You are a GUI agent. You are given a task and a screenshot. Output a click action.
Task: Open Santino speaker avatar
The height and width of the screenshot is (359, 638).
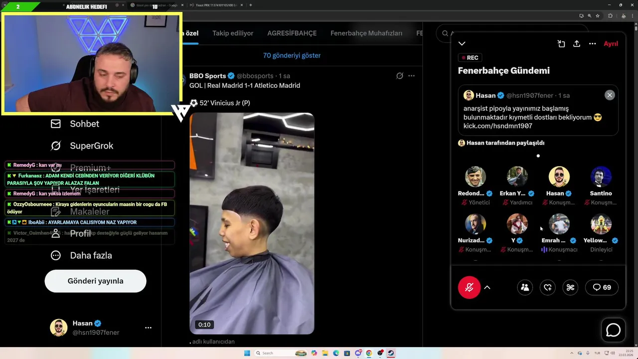click(601, 177)
